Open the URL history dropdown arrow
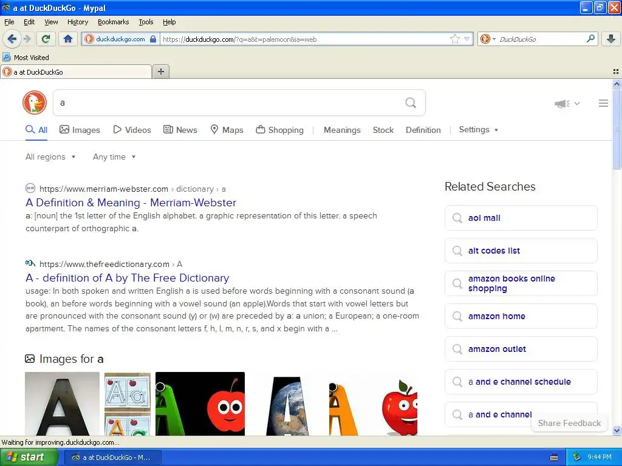This screenshot has width=622, height=466. coord(467,39)
